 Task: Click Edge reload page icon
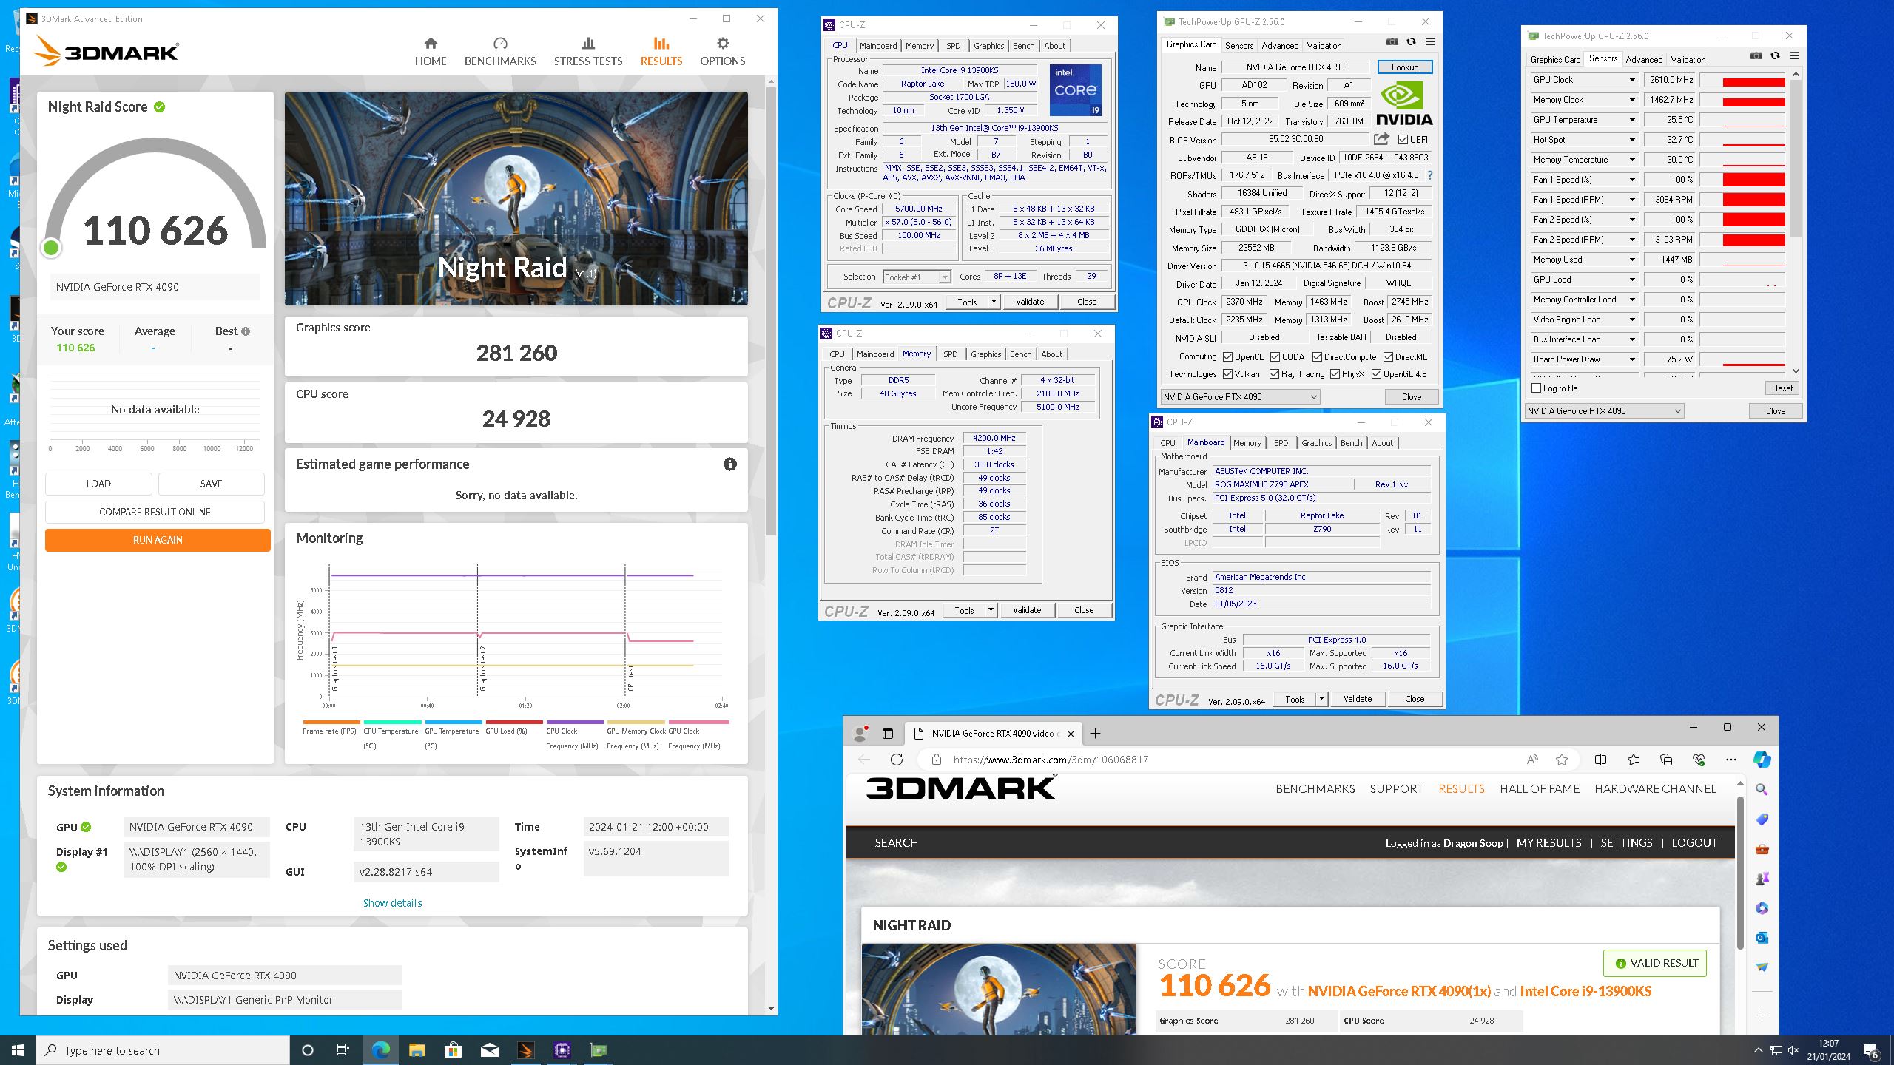pyautogui.click(x=897, y=760)
